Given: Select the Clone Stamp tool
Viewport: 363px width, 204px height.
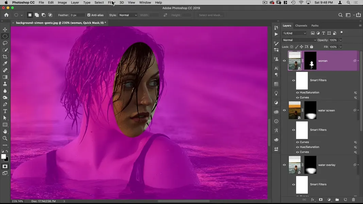Looking at the screenshot, I should [x=5, y=84].
